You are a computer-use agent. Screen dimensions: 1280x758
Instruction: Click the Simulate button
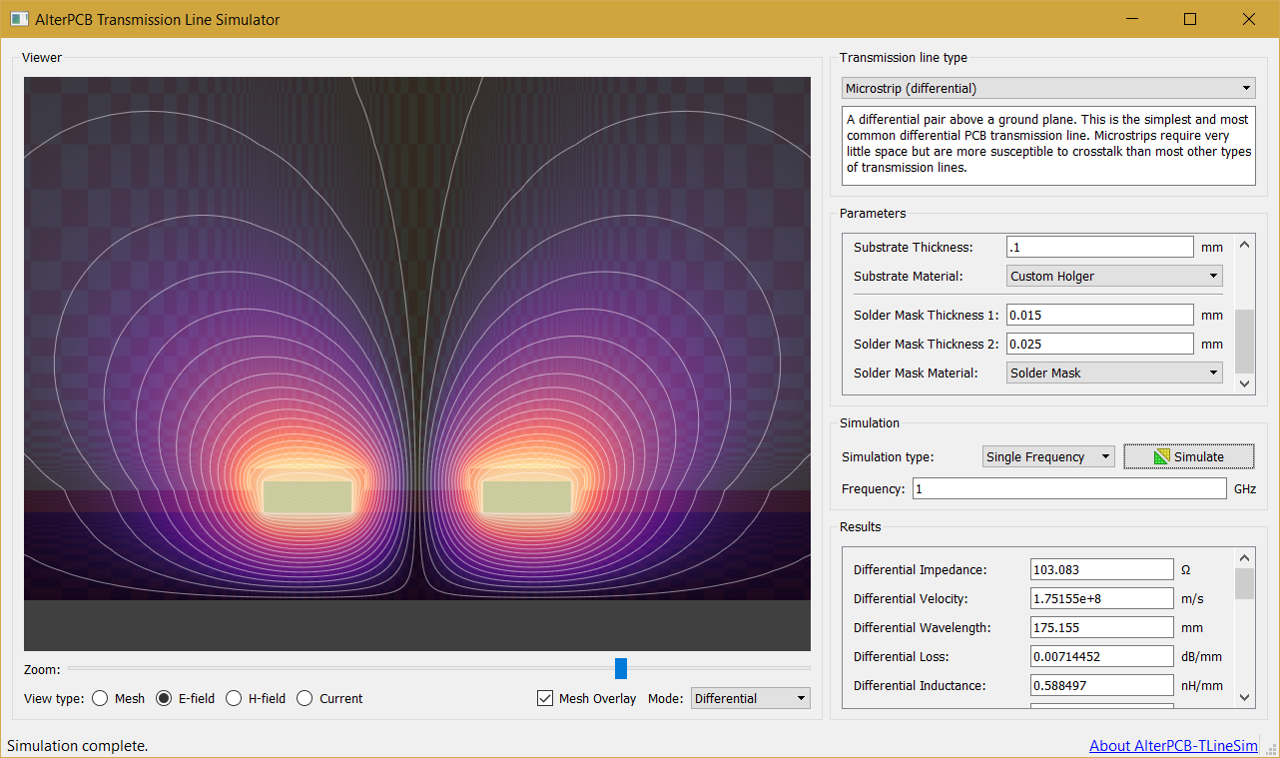click(1189, 456)
